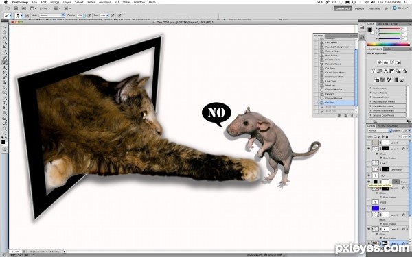Image resolution: width=412 pixels, height=257 pixels.
Task: Add a Black & White adjustment
Action: click(392, 71)
